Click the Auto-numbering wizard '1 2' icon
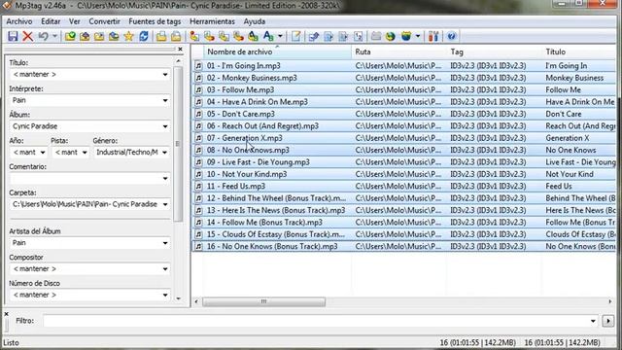Viewport: 622px width, 350px height. (x=359, y=37)
